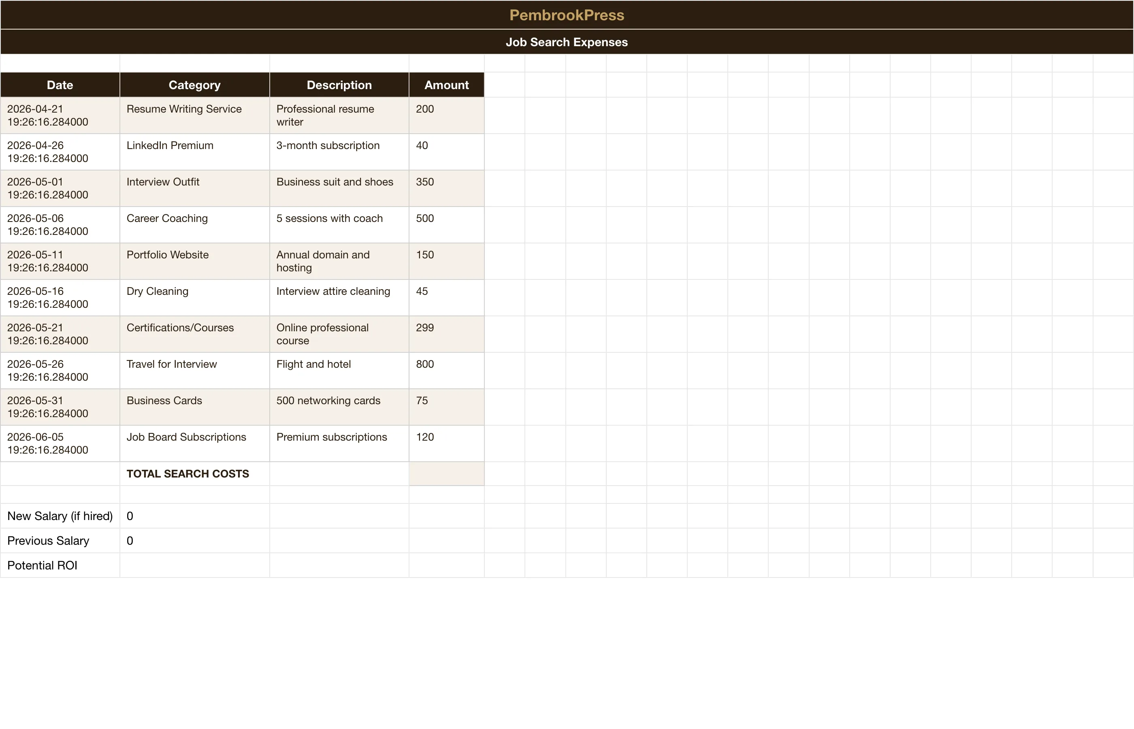Viewport: 1134px width, 729px height.
Task: Select the 2026-06-05 date cell
Action: point(60,443)
